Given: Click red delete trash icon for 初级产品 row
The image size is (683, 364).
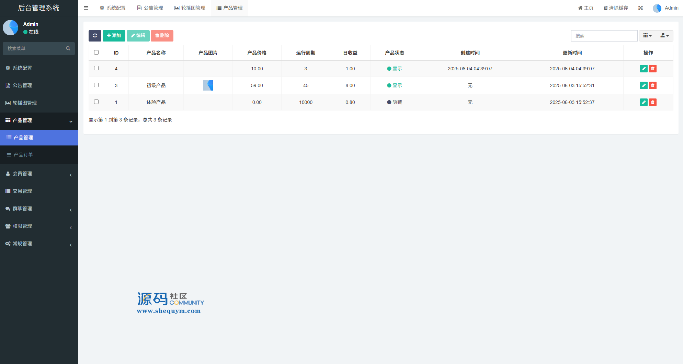Looking at the screenshot, I should click(x=652, y=85).
